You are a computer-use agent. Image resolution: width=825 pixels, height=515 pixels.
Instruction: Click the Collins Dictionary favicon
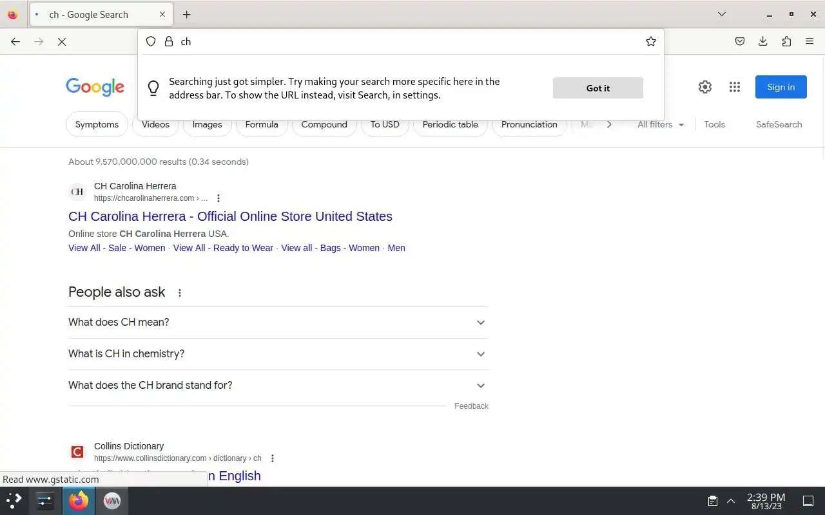coord(77,452)
